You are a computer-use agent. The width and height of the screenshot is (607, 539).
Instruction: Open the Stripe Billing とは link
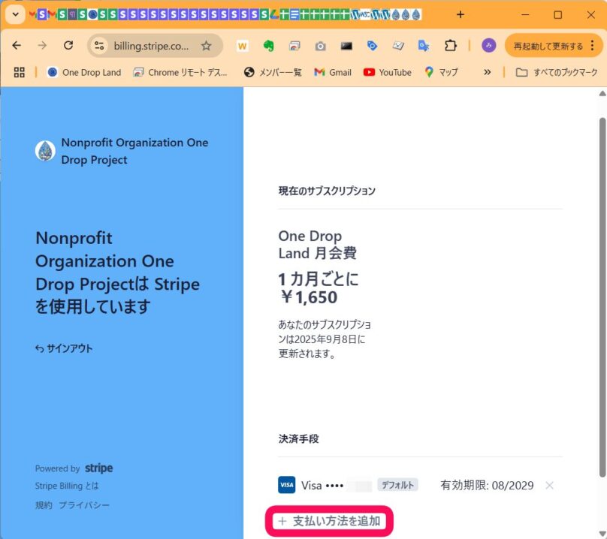click(x=67, y=486)
